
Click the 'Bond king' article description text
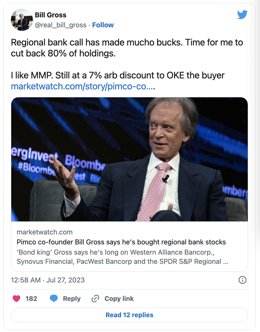[122, 257]
